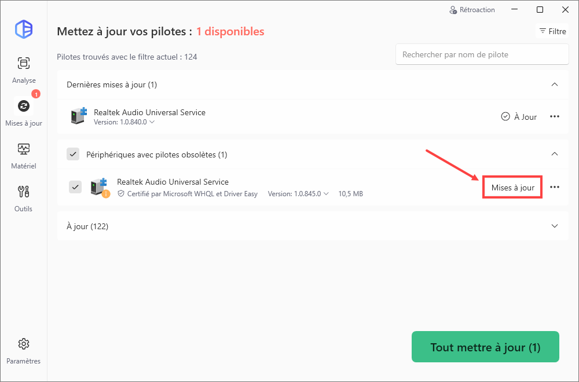Minimize the Driver Easy window
The height and width of the screenshot is (382, 579).
click(514, 10)
